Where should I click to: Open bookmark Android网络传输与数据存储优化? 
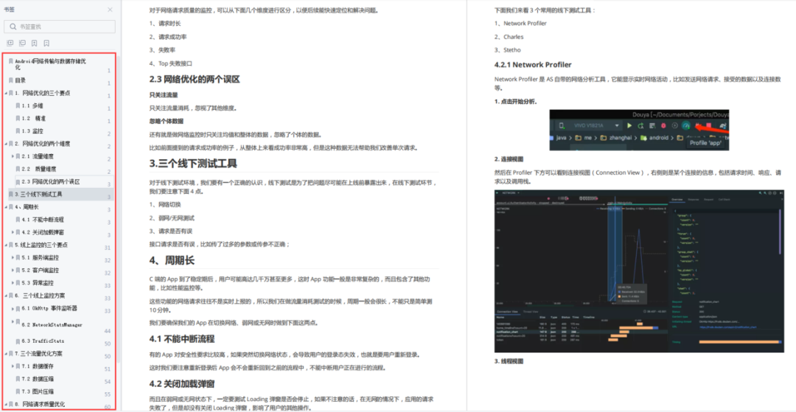pyautogui.click(x=51, y=64)
